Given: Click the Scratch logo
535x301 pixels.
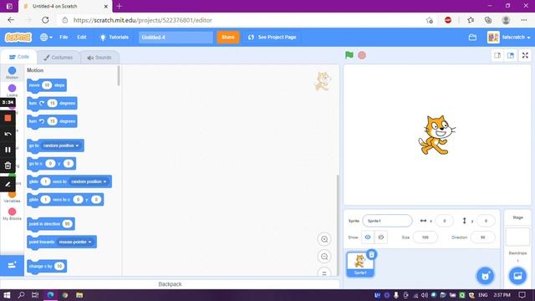Looking at the screenshot, I should tap(18, 37).
